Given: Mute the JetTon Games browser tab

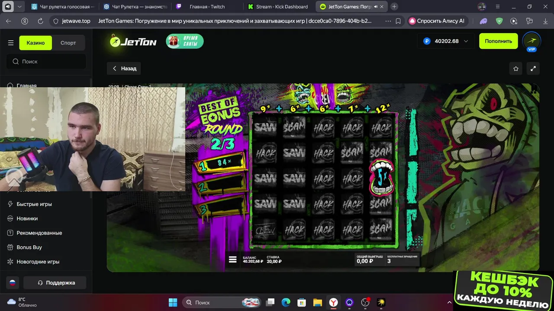Looking at the screenshot, I should (375, 6).
